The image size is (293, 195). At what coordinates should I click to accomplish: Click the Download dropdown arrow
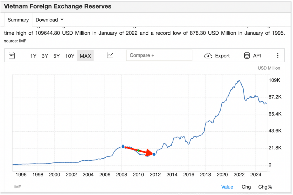click(x=62, y=20)
